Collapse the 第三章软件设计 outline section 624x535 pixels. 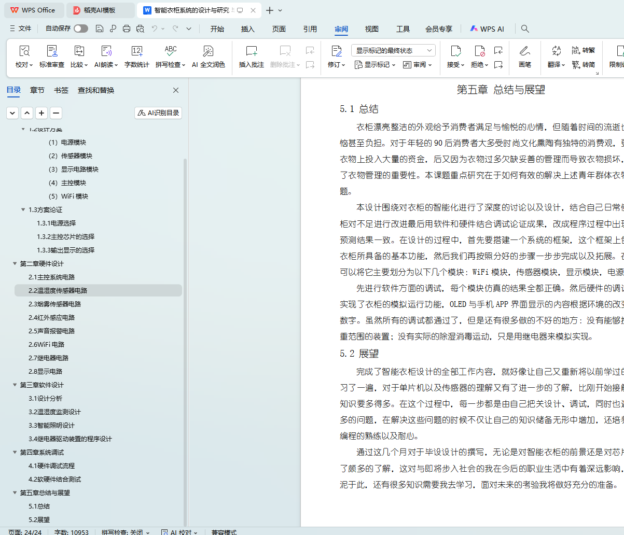pos(15,385)
